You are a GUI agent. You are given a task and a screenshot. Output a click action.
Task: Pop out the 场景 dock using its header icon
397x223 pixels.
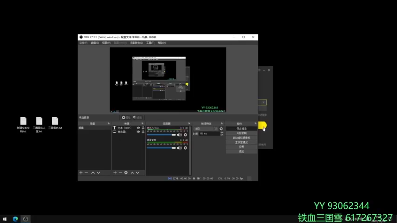point(109,123)
